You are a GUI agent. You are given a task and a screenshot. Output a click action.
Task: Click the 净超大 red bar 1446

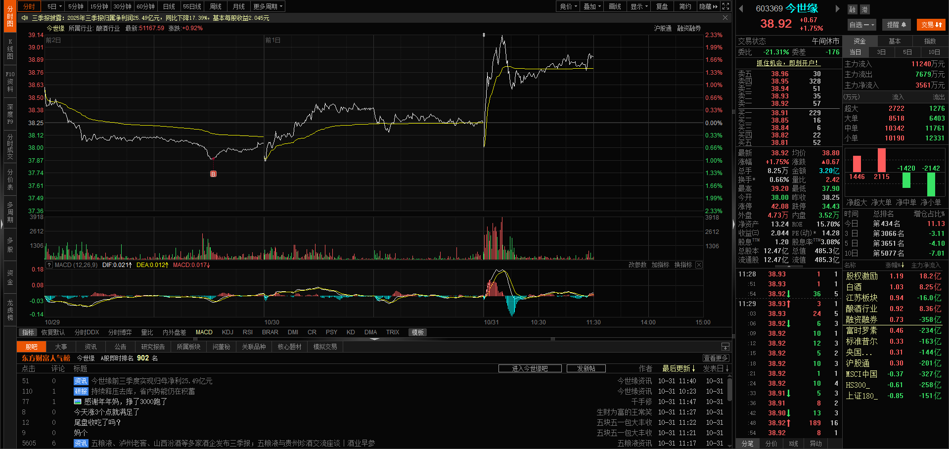pos(857,164)
